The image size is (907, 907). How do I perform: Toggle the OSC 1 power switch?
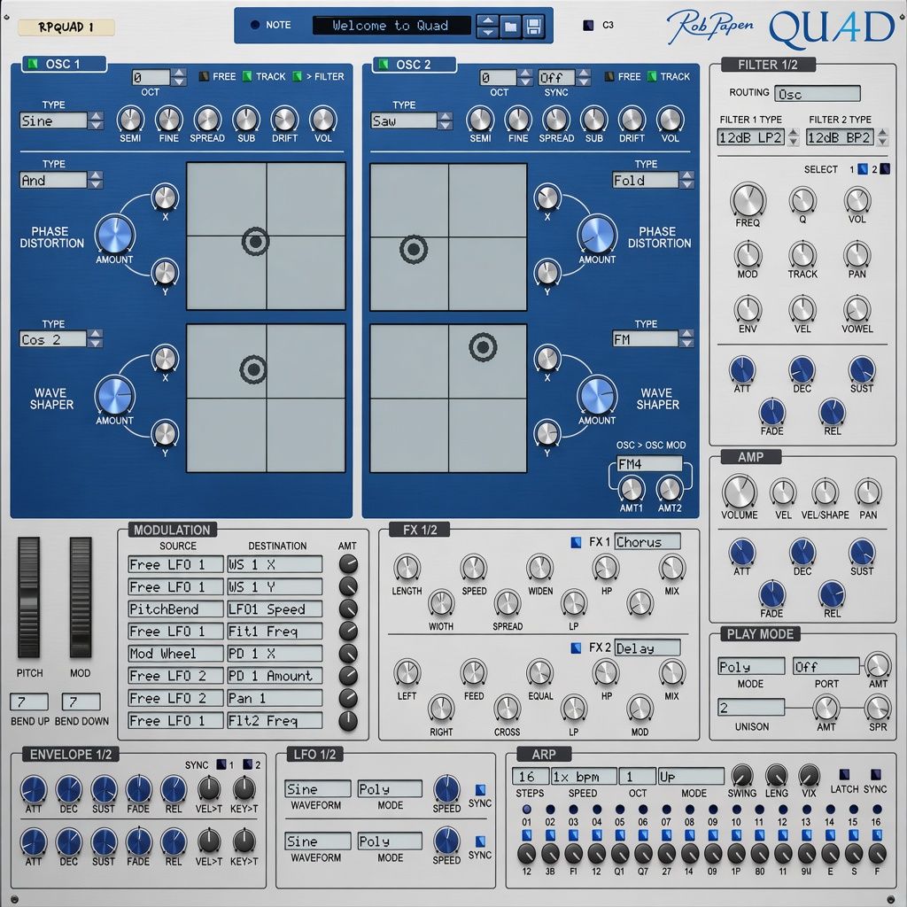pyautogui.click(x=33, y=64)
